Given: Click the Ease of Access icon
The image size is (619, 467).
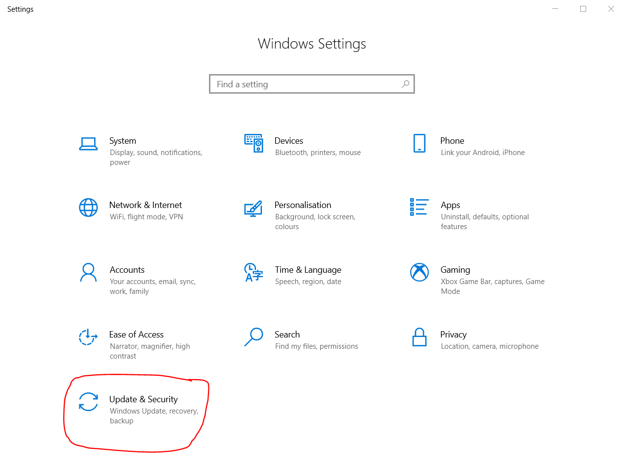Looking at the screenshot, I should 88,337.
